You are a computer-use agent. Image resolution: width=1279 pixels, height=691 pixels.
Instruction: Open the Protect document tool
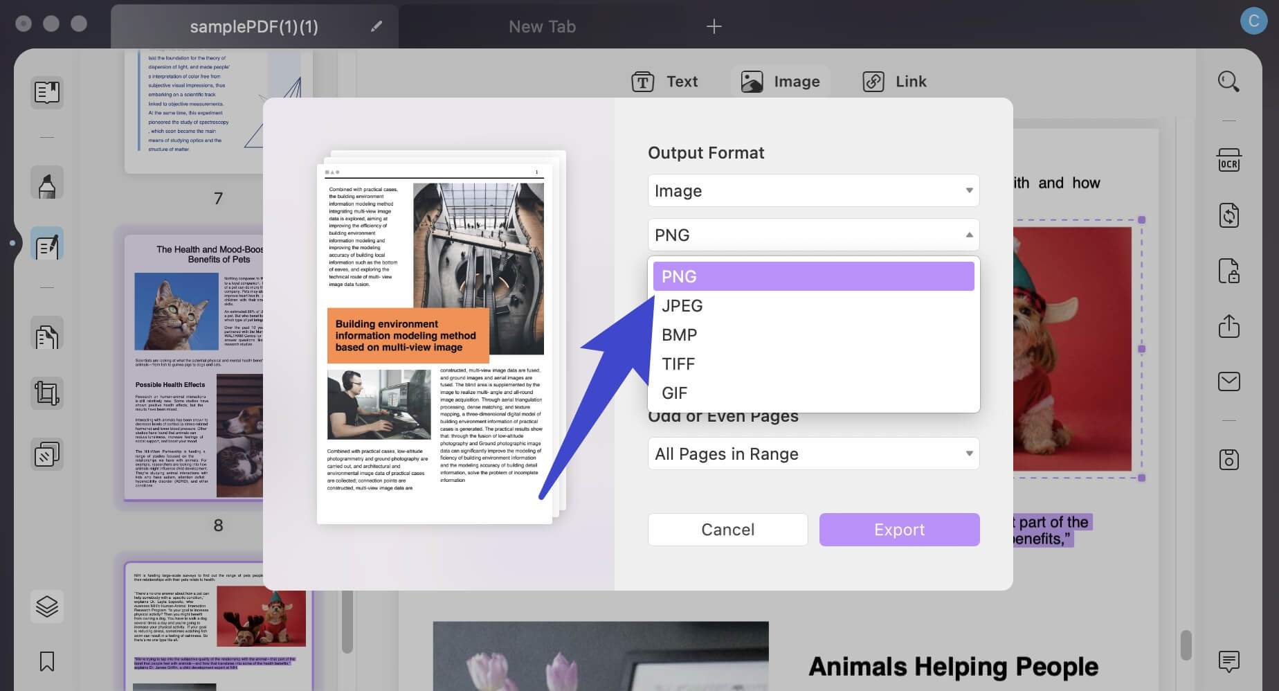coord(1230,271)
